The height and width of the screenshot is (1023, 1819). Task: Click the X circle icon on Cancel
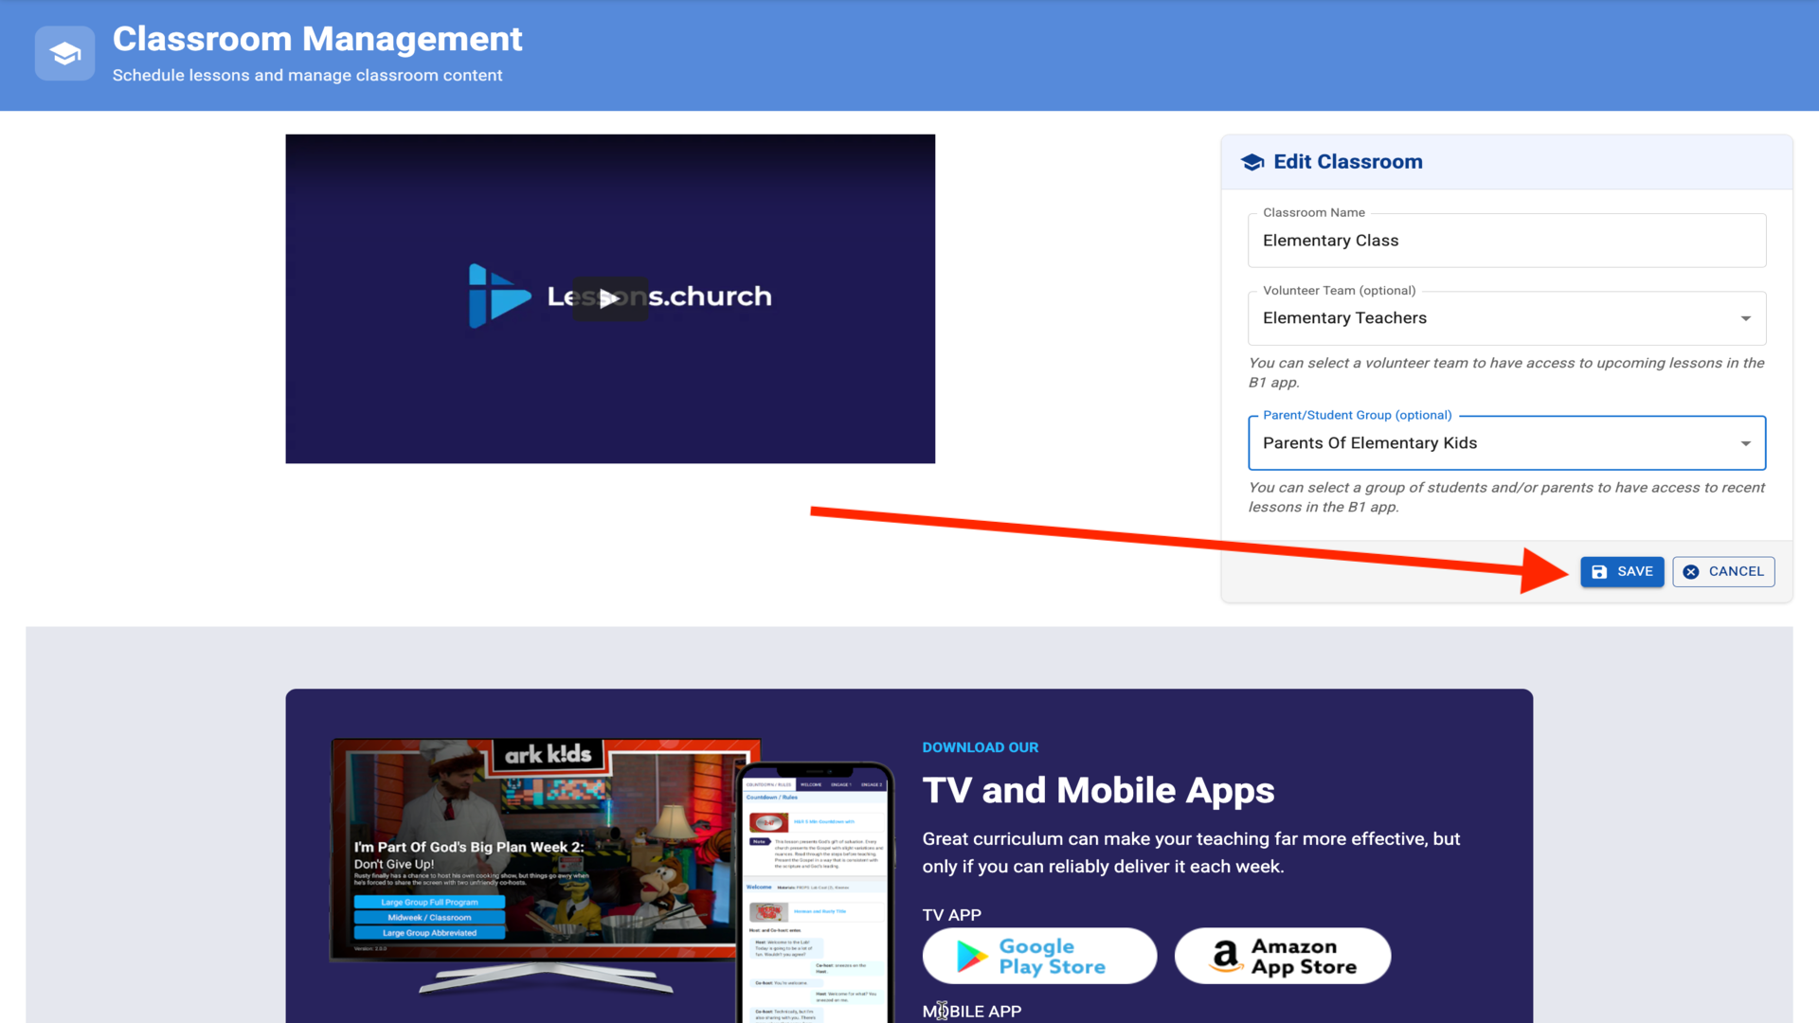click(1691, 571)
